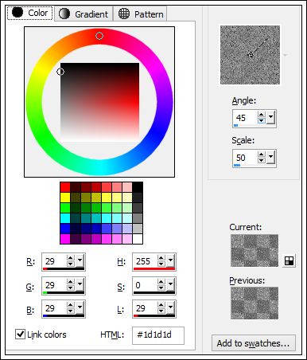This screenshot has width=307, height=360.
Task: Click the H value input field
Action: (146, 261)
